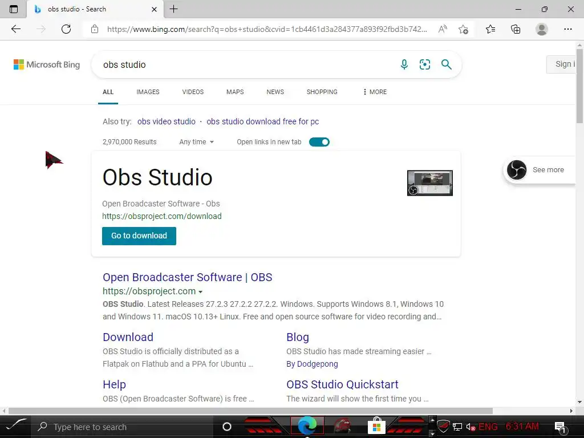Go to Microsoft Bing home logo
584x438 pixels.
click(47, 64)
